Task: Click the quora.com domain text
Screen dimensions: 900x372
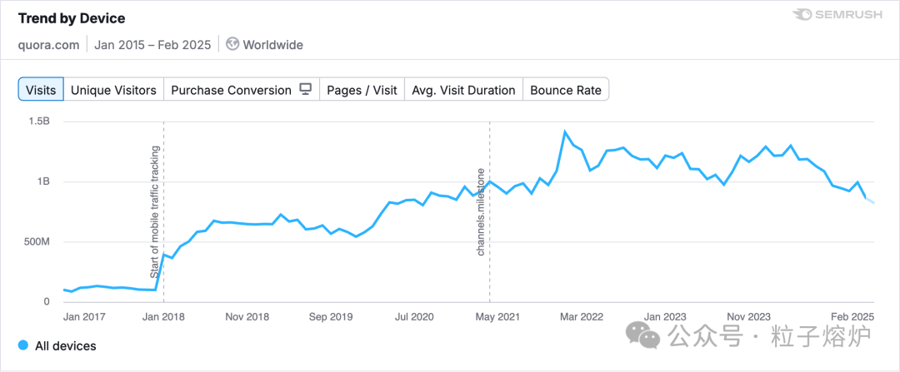Action: pyautogui.click(x=48, y=44)
